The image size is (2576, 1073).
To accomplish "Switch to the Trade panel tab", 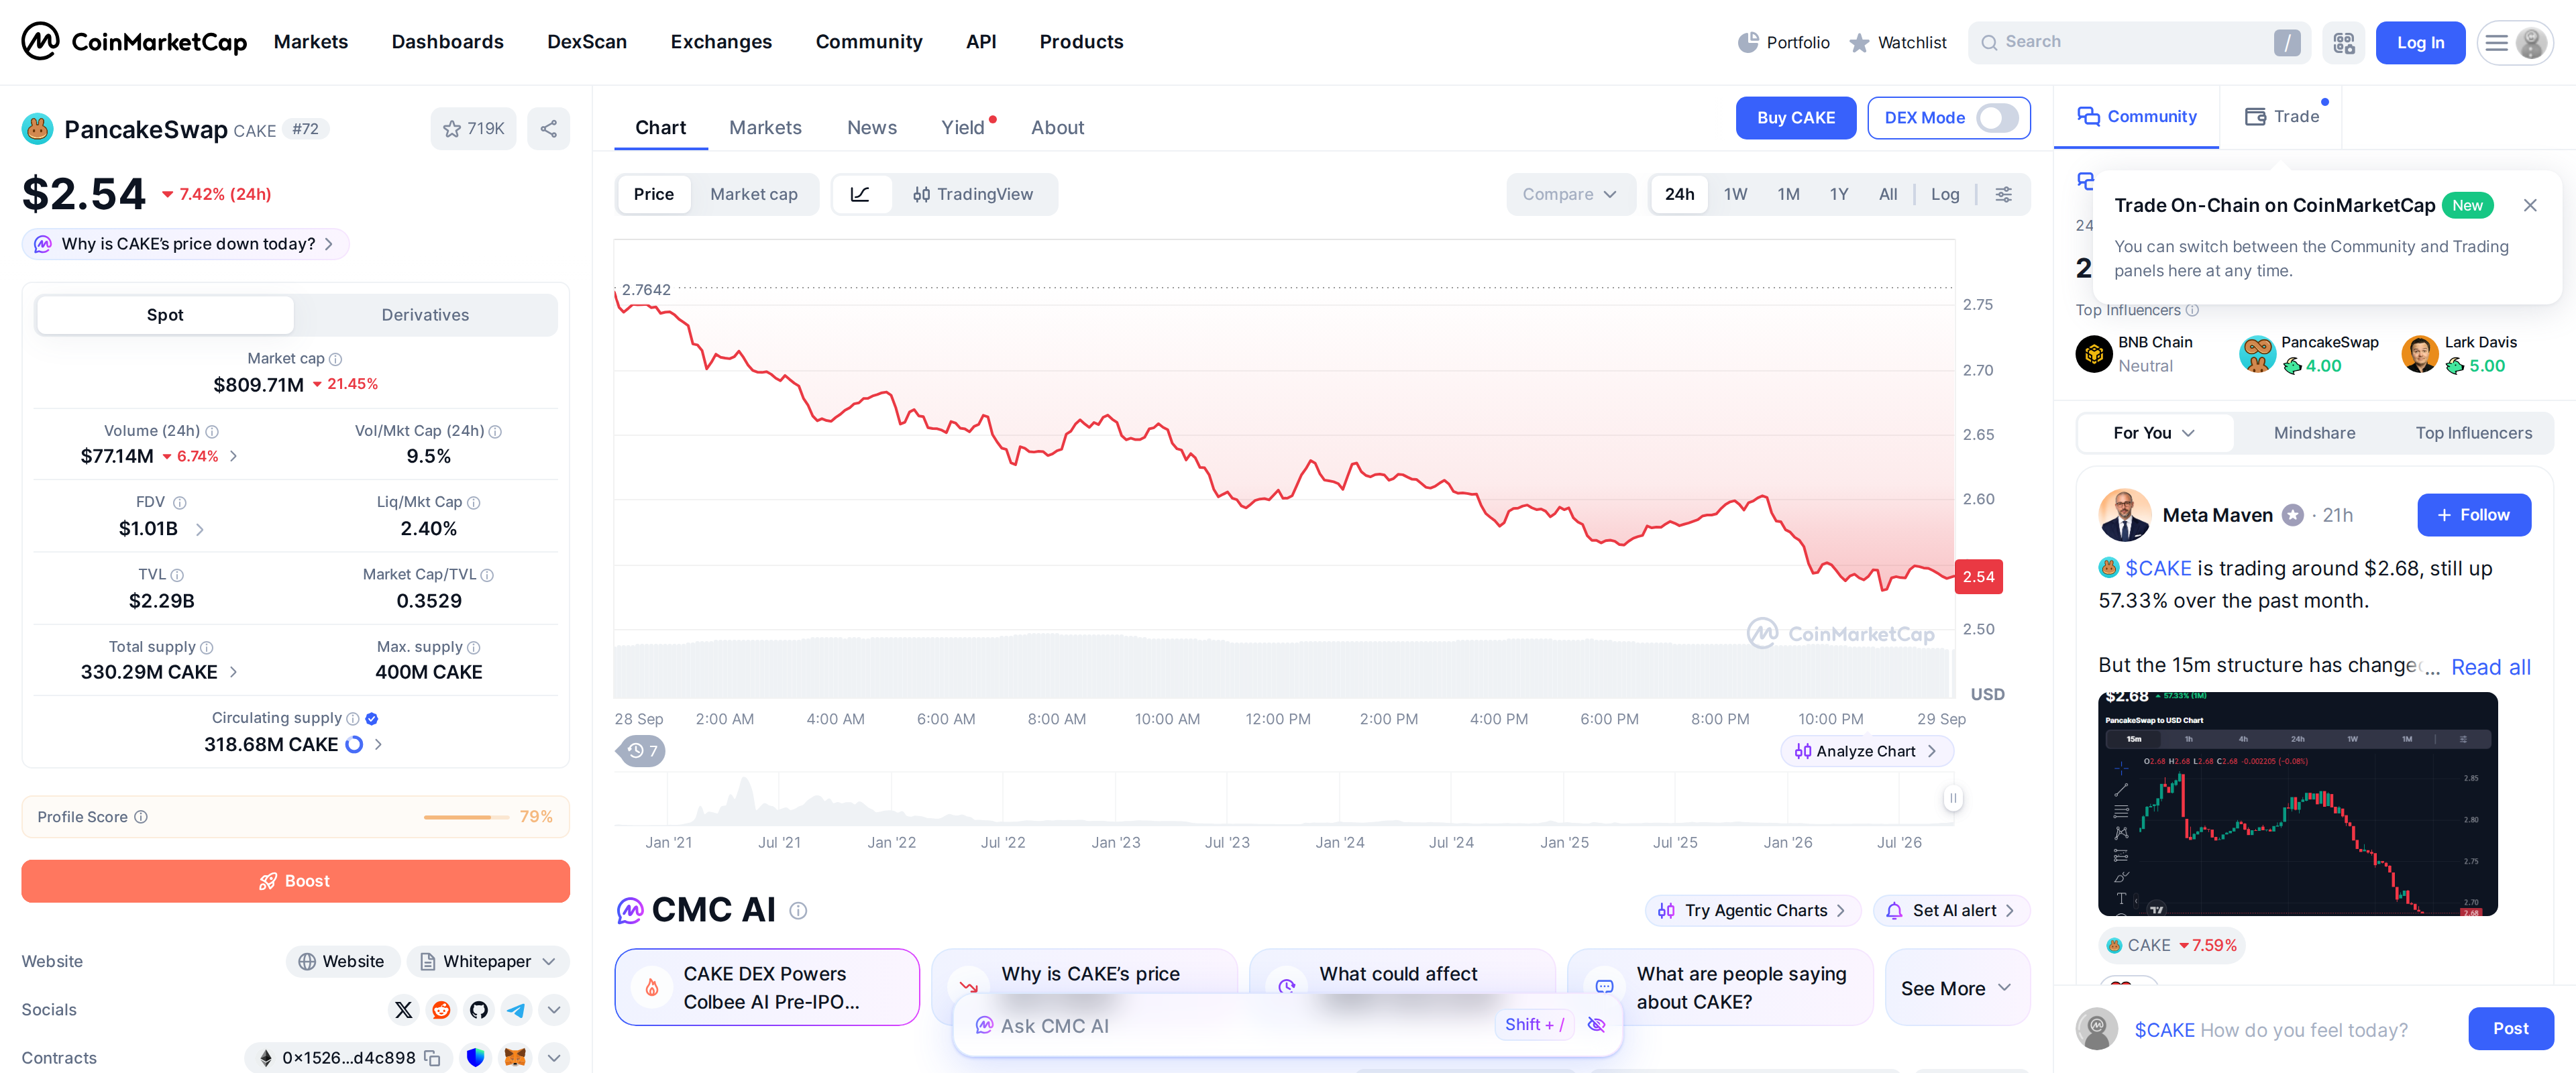I will 2282,117.
